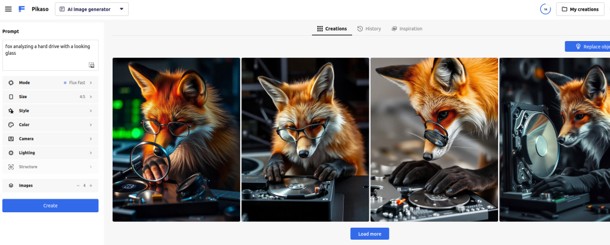Viewport: 610px width, 245px height.
Task: Expand the Size setting showing 4:5
Action: coord(50,96)
